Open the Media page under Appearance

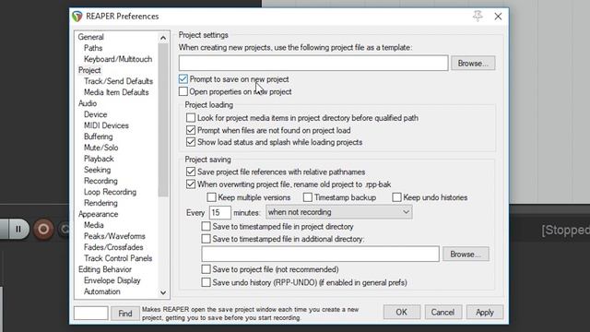(x=94, y=225)
